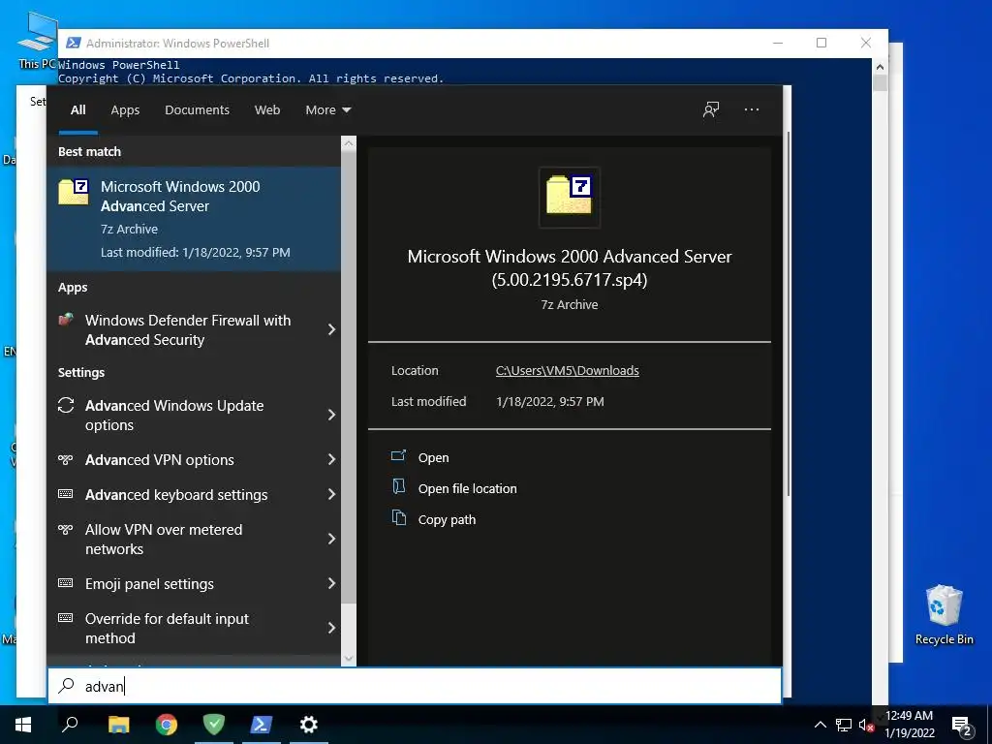The height and width of the screenshot is (744, 992).
Task: Click Open in the preview pane
Action: [x=433, y=457]
